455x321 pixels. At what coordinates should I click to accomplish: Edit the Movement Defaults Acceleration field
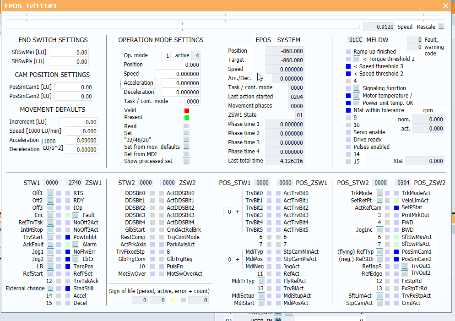click(82, 141)
